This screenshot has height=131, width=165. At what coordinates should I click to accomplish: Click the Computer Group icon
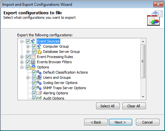(39, 46)
